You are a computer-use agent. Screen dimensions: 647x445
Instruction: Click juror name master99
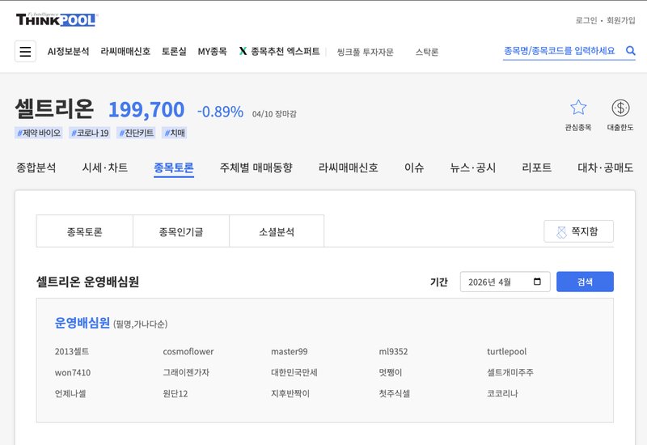(290, 351)
